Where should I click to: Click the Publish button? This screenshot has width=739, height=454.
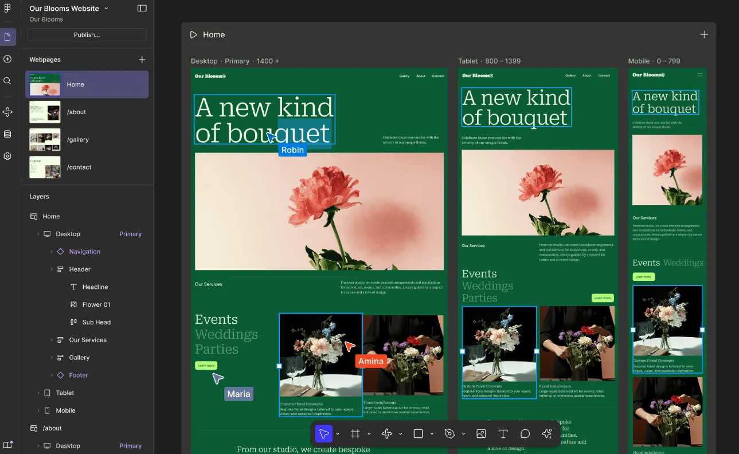click(87, 35)
